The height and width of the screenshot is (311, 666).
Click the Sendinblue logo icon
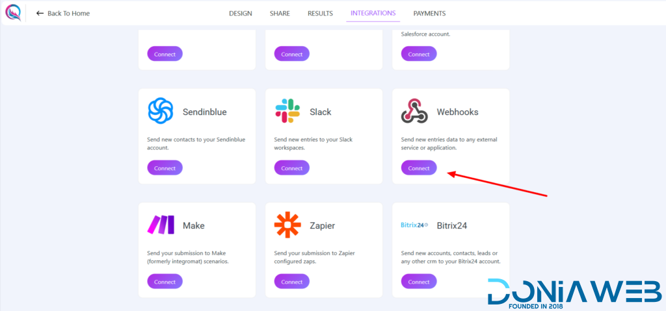[x=161, y=111]
